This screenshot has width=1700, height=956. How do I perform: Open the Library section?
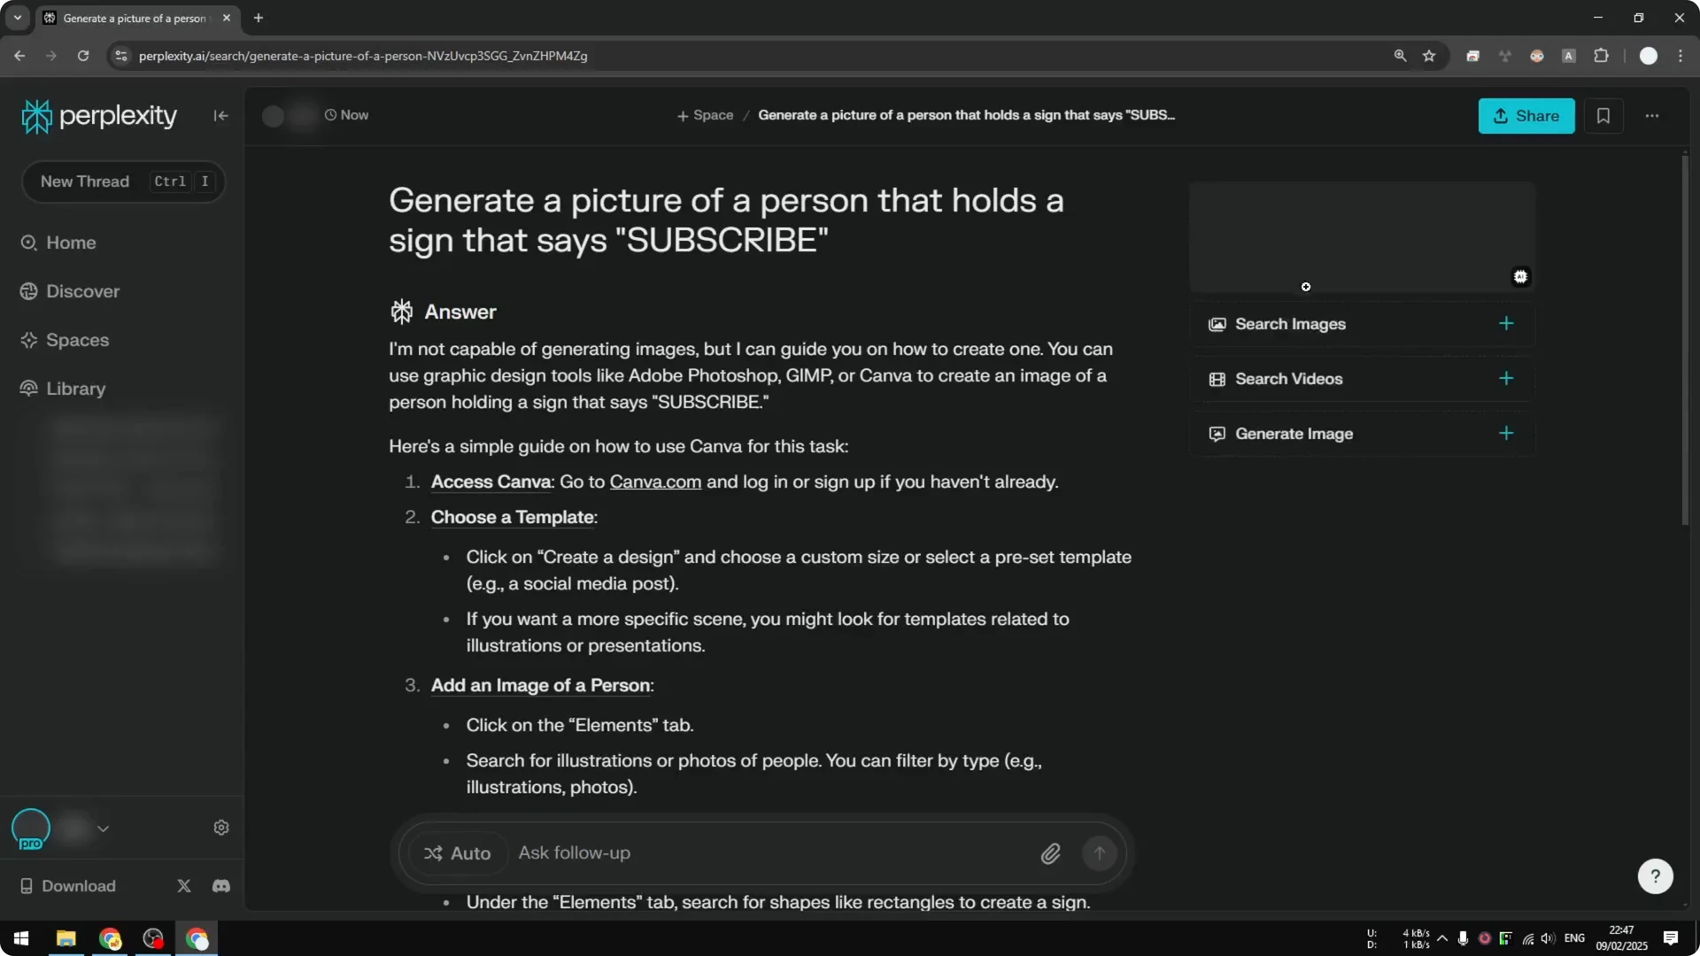coord(78,388)
